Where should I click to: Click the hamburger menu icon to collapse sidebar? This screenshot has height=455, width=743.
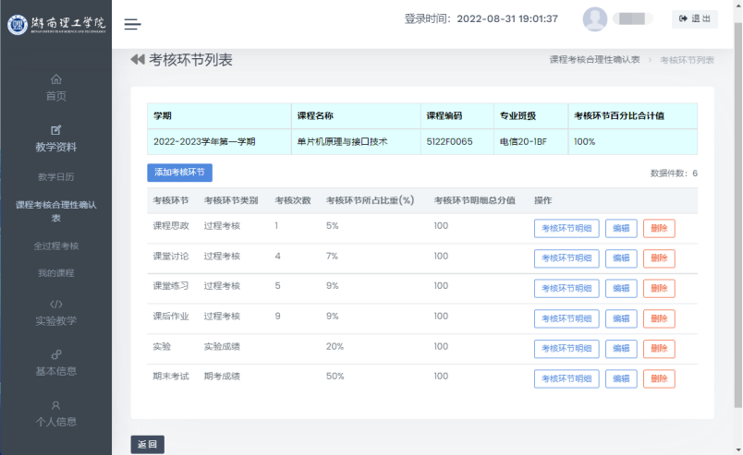pos(133,24)
